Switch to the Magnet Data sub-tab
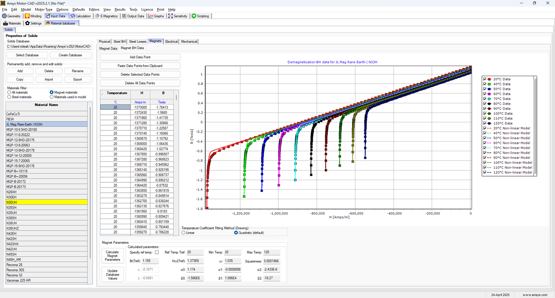Screen dimensions: 555x298 click(108, 48)
